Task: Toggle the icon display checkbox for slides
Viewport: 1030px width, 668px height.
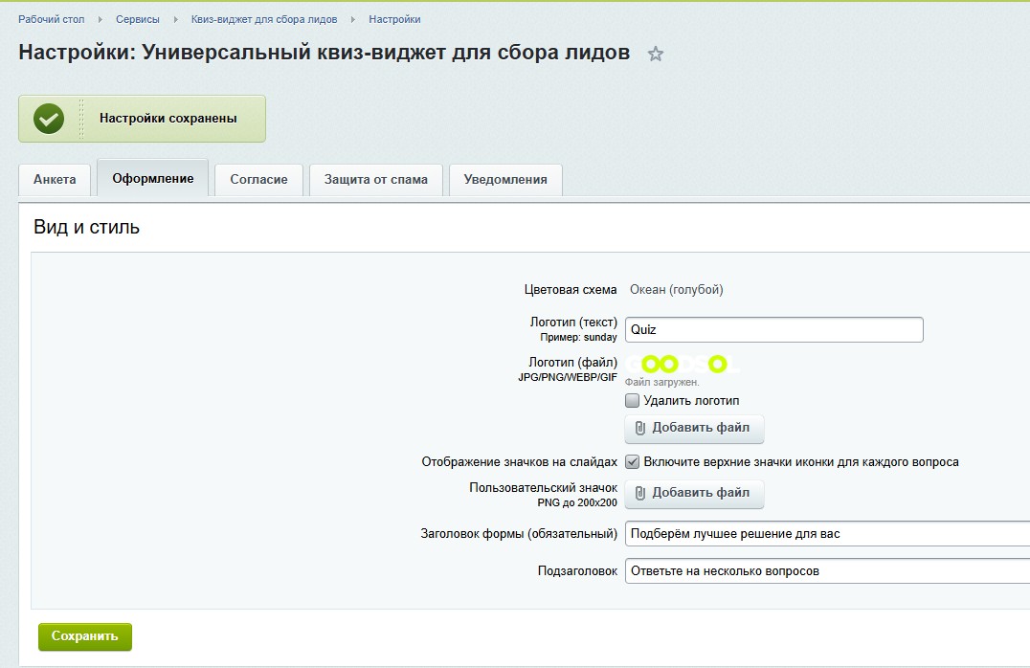Action: click(x=632, y=461)
